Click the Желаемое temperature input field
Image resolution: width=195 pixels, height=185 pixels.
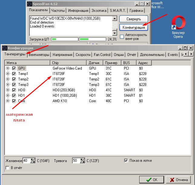[26, 161]
